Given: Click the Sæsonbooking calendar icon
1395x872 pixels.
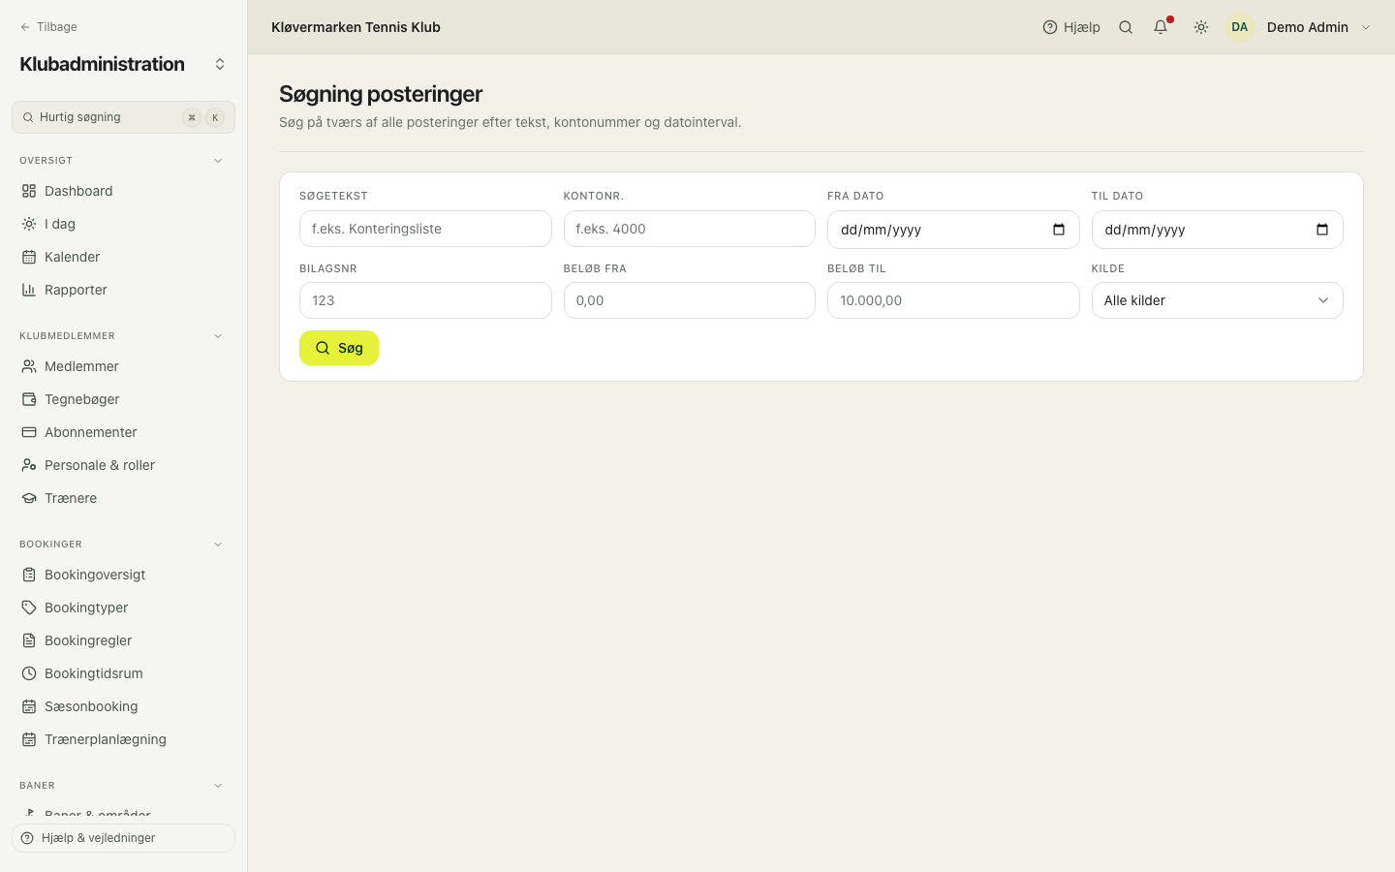Looking at the screenshot, I should coord(29,706).
